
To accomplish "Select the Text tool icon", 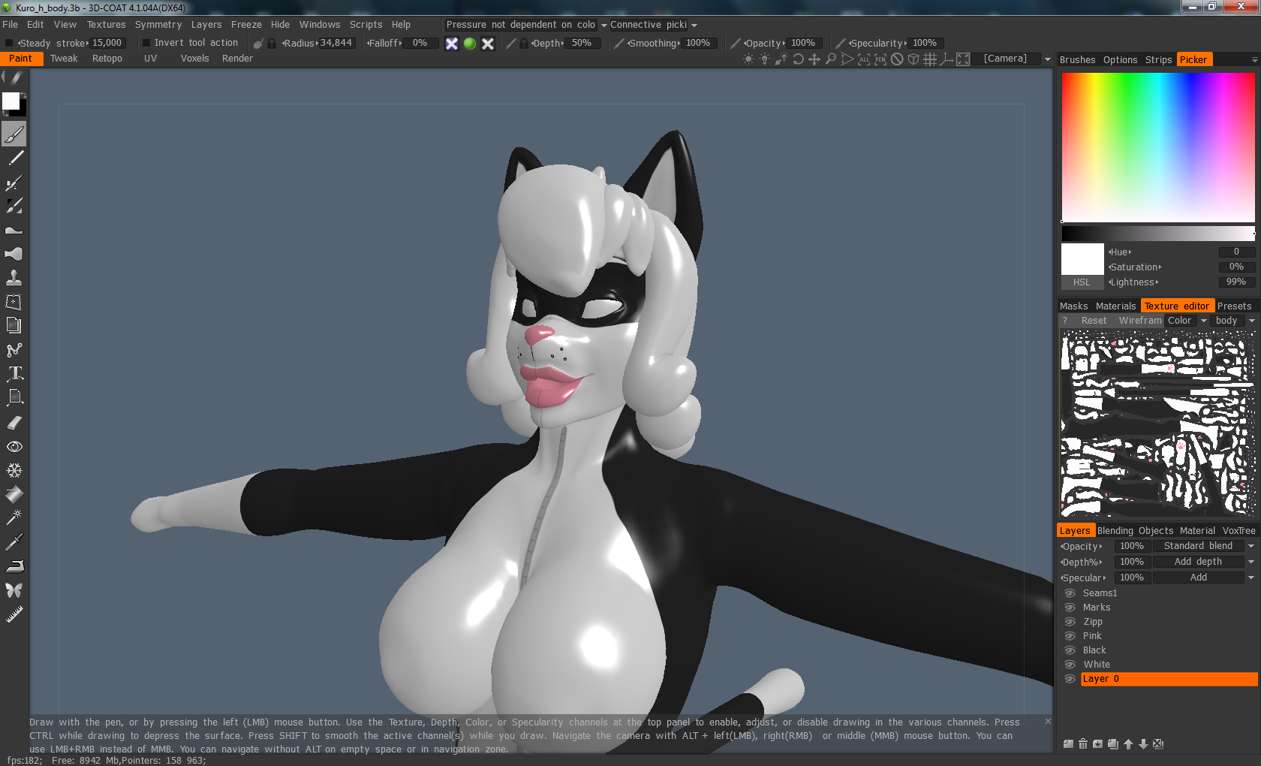I will coord(14,373).
